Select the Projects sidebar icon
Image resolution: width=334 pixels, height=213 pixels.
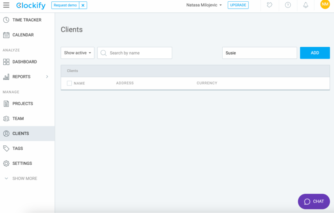pyautogui.click(x=7, y=103)
